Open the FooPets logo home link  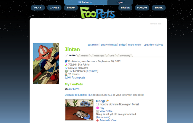(x=98, y=13)
